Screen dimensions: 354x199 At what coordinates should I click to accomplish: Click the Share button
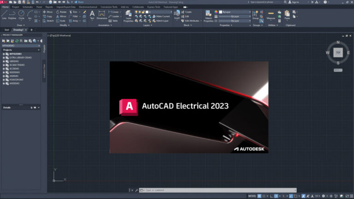[x=79, y=2]
